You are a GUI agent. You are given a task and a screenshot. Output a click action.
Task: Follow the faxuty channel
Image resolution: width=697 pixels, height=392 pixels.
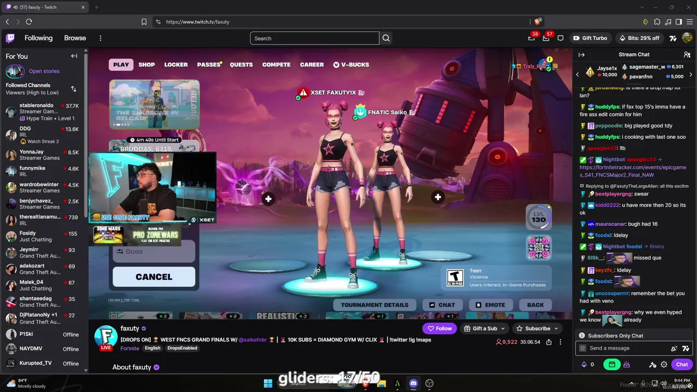[439, 328]
